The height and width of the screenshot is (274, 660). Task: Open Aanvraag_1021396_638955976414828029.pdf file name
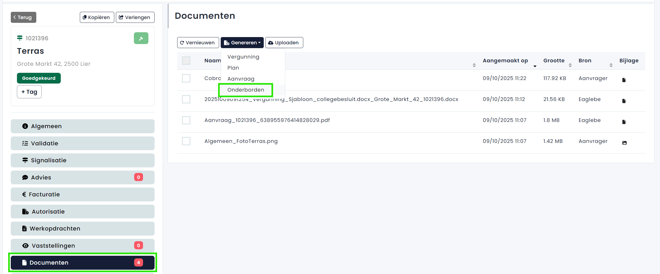(267, 120)
